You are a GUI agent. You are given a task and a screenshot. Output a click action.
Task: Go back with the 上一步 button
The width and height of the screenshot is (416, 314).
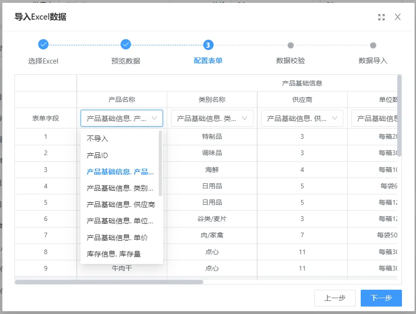coord(335,298)
